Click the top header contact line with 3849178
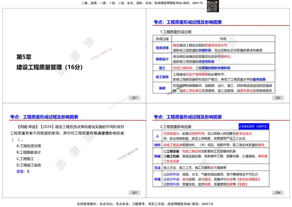 pyautogui.click(x=142, y=3)
